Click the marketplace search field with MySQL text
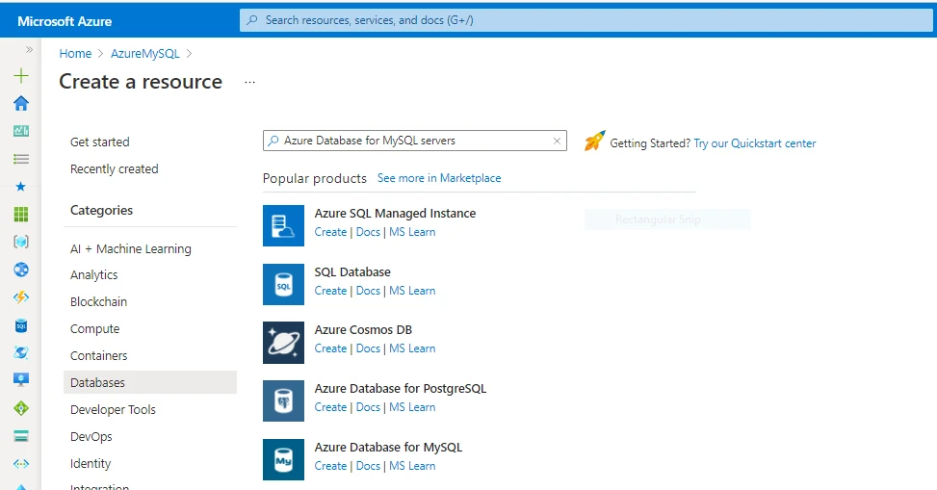This screenshot has width=937, height=490. 415,141
